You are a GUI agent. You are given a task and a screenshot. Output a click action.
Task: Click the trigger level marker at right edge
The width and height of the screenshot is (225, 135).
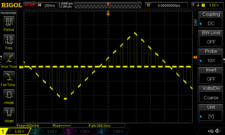[x=195, y=57]
